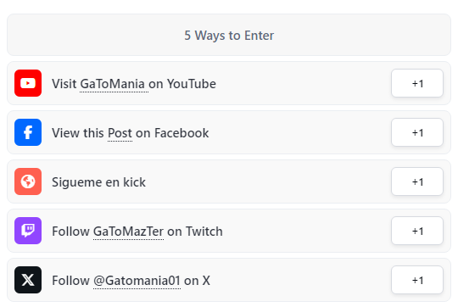
Task: Click the orange globe icon for kick
Action: point(28,181)
